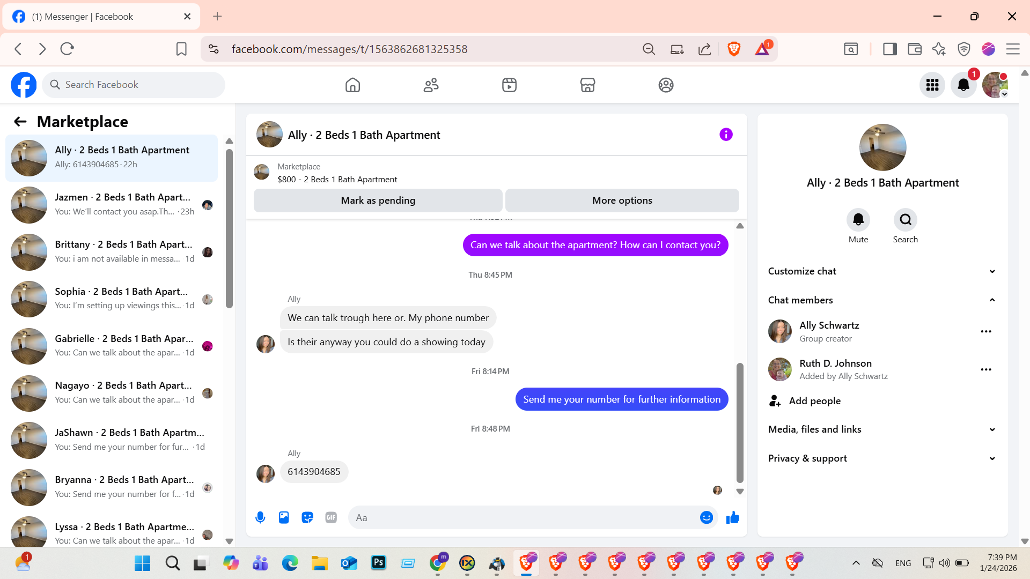Image resolution: width=1030 pixels, height=579 pixels.
Task: Toggle the conversation information panel
Action: click(x=726, y=135)
